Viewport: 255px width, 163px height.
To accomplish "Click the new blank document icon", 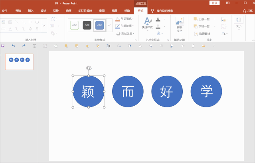I will pyautogui.click(x=193, y=46).
